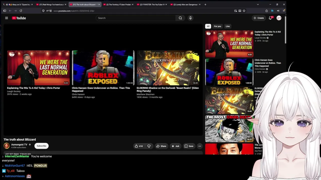
Task: Open sidebar "We Were The Last Normal" thumbnail
Action: point(229,44)
